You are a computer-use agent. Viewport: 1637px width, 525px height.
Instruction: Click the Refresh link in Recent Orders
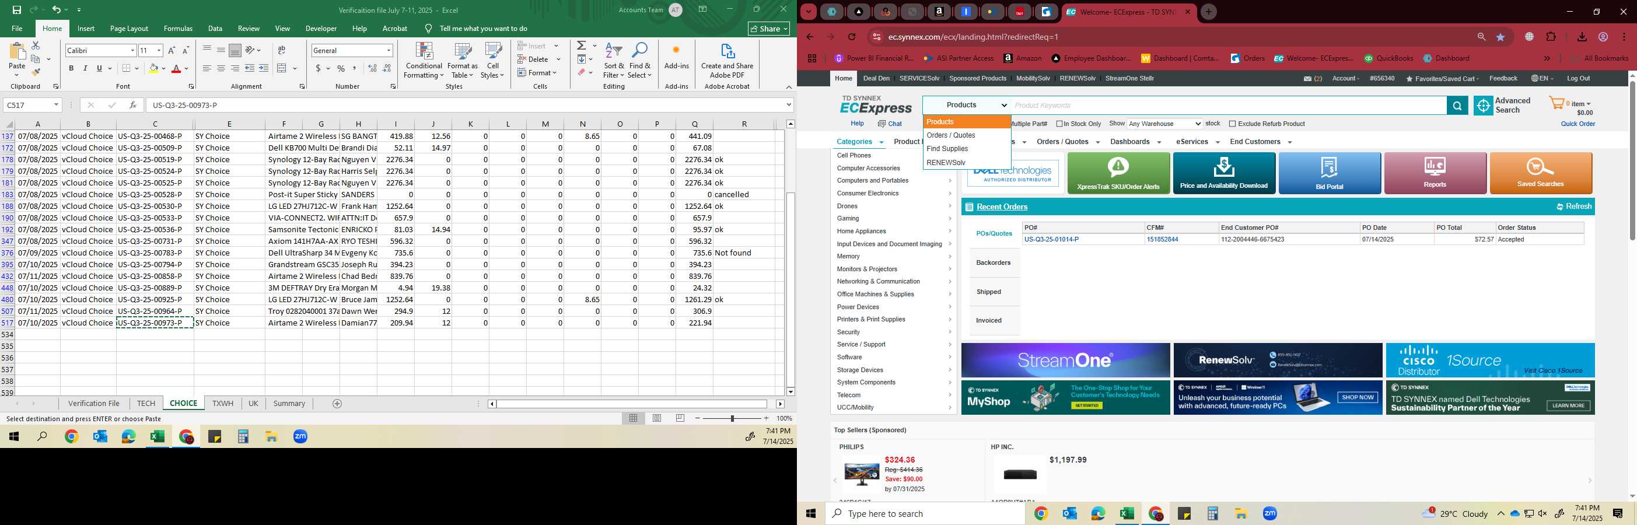tap(1574, 206)
